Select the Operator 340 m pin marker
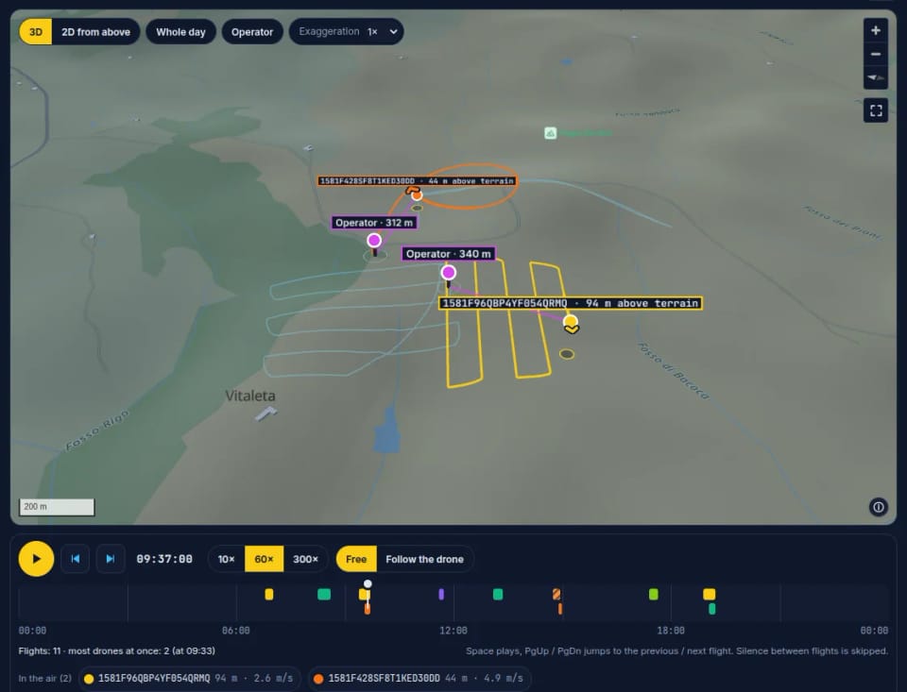 (448, 272)
